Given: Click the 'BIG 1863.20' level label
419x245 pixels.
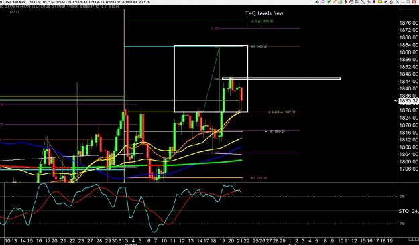Looking at the screenshot, I should pos(259,46).
